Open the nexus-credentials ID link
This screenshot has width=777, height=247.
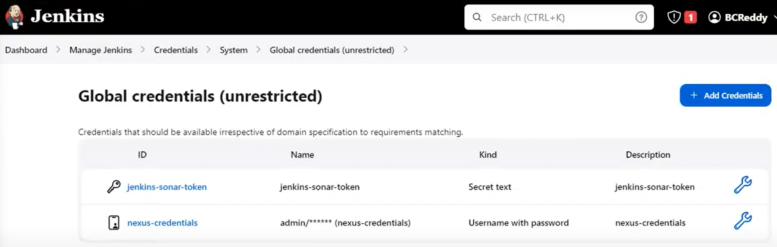pyautogui.click(x=162, y=223)
